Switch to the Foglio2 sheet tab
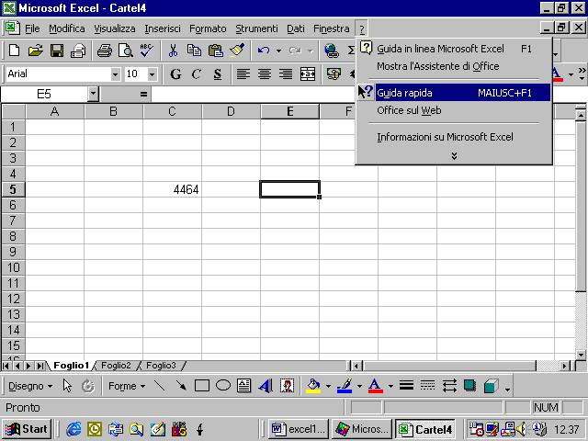This screenshot has height=441, width=588. [116, 366]
